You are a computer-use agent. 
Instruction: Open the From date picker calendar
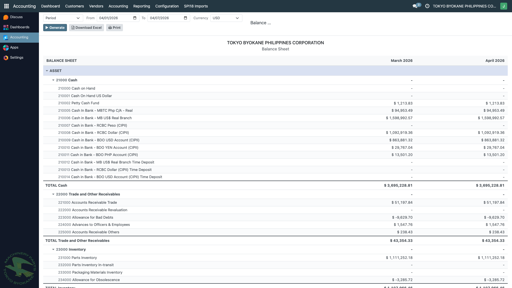[x=135, y=18]
